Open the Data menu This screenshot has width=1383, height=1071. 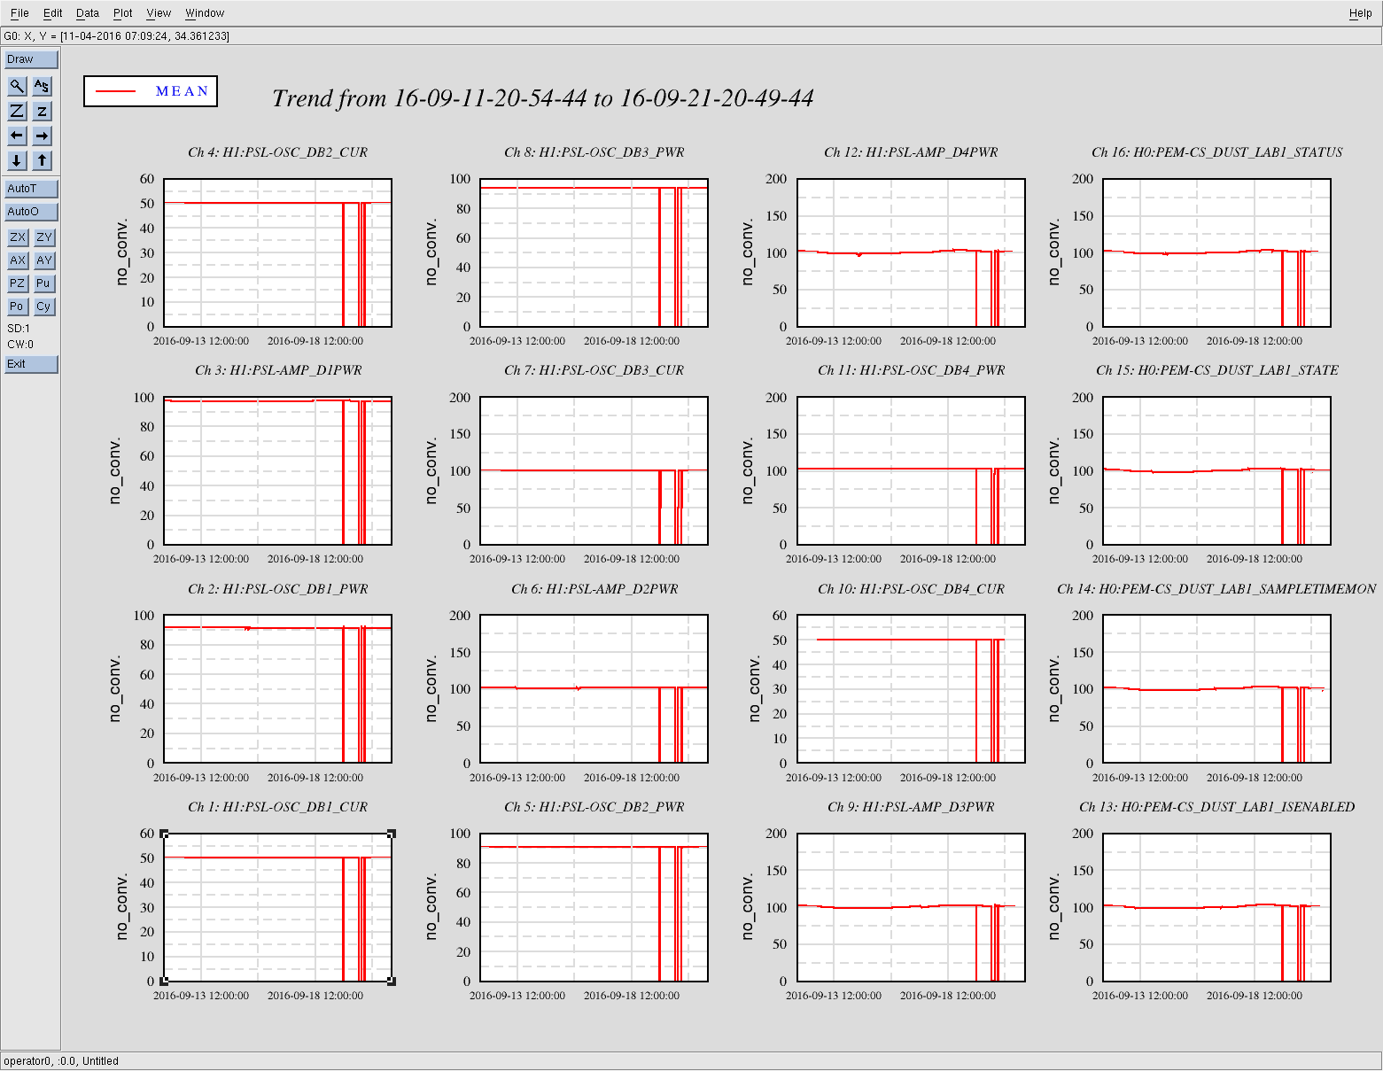(88, 13)
